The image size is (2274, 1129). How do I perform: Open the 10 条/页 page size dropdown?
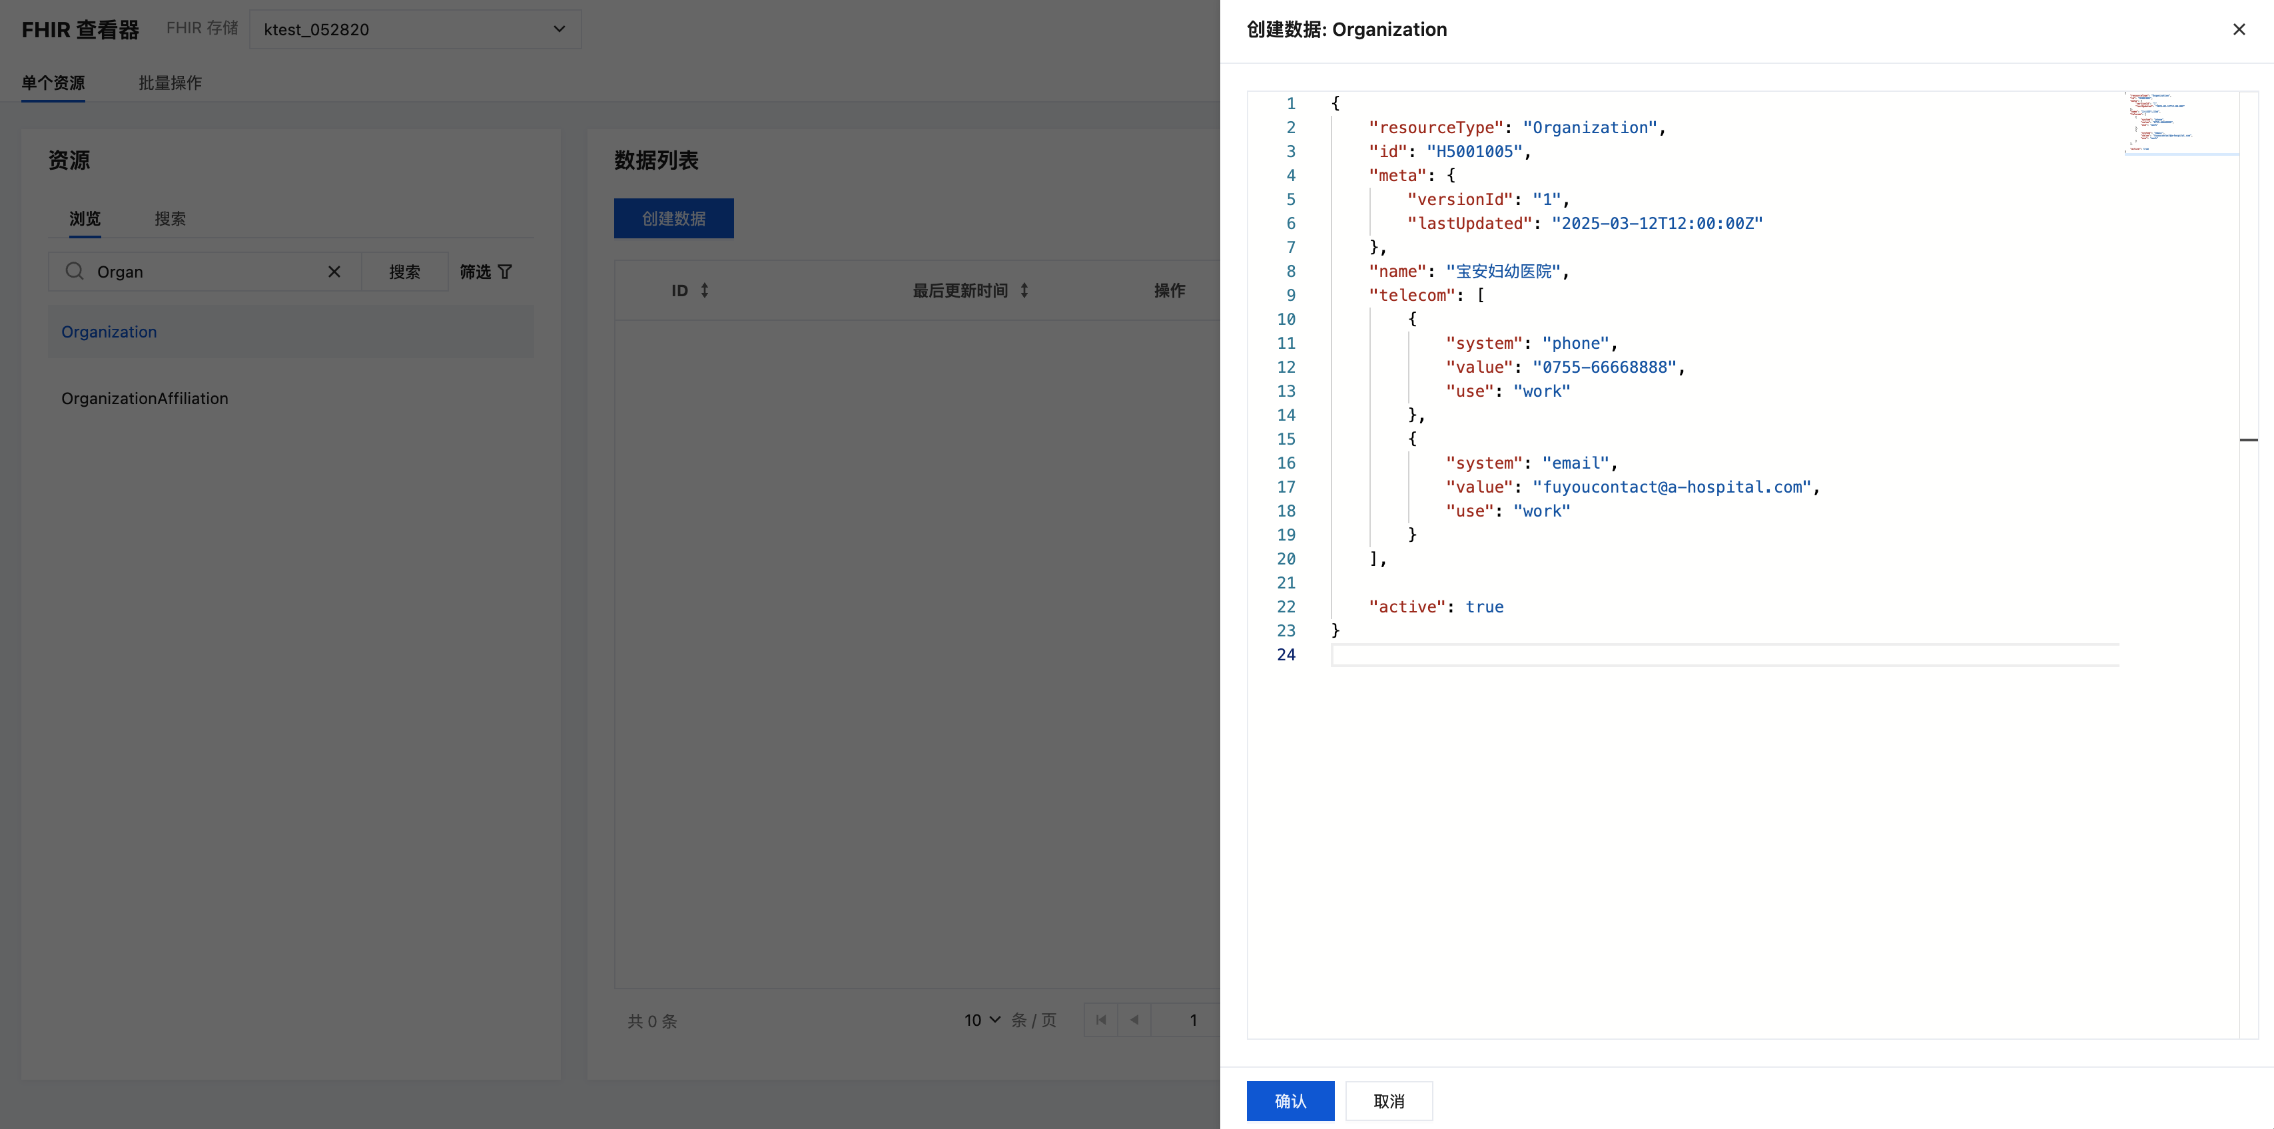pyautogui.click(x=982, y=1020)
